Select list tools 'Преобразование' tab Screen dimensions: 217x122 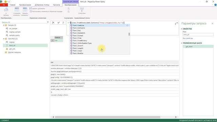click(71, 5)
